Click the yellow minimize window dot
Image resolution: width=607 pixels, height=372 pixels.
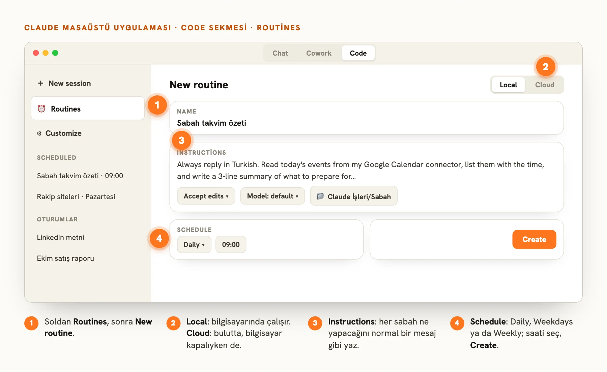(x=46, y=53)
